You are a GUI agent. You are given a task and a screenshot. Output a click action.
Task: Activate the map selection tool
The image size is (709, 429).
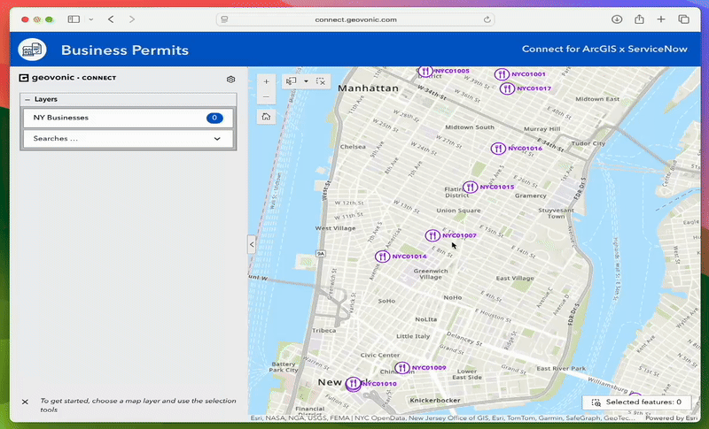point(292,81)
